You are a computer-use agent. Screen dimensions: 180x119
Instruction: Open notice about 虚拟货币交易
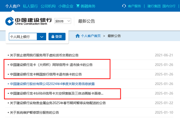click(x=44, y=55)
